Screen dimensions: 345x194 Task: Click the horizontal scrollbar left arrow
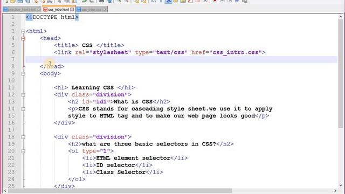[x=5, y=191]
